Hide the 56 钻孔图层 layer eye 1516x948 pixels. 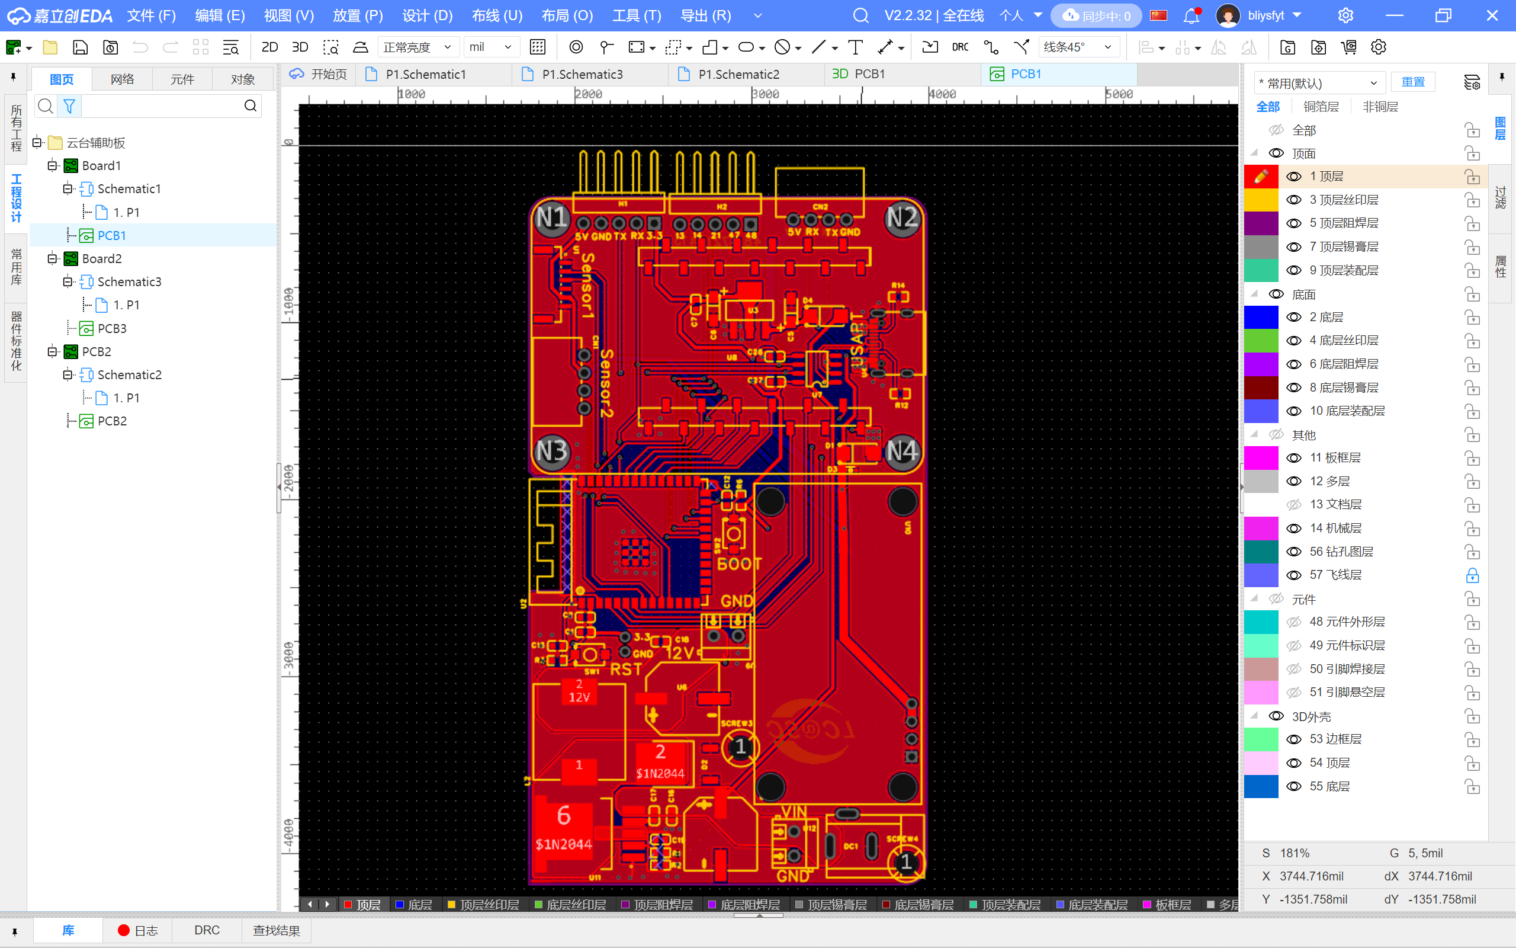pos(1293,552)
